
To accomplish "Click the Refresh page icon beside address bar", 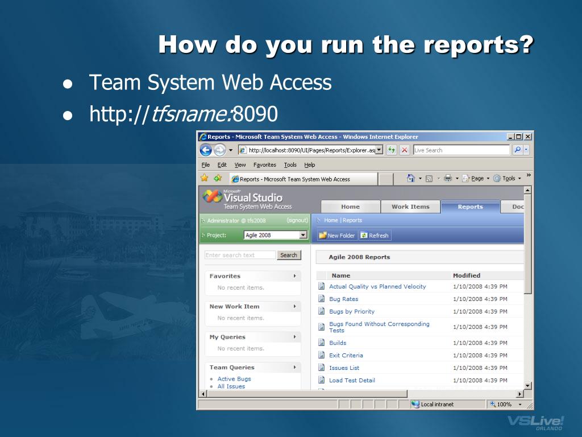I will coord(392,150).
